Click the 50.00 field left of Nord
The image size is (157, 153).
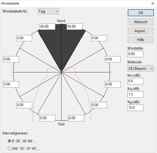pyautogui.click(x=47, y=27)
